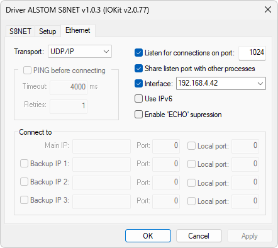Click the Timeout field showing 4000
This screenshot has width=278, height=248.
pyautogui.click(x=69, y=87)
